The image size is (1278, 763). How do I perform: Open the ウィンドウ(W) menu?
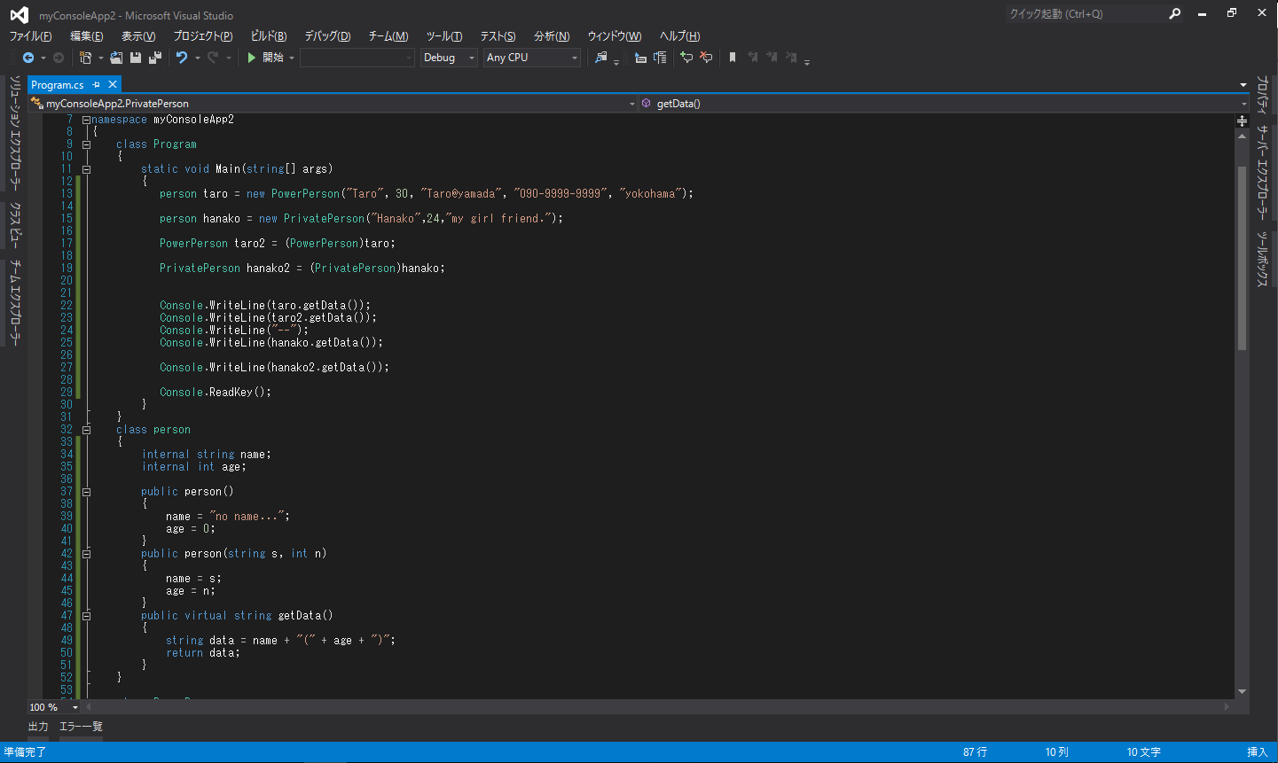click(x=615, y=36)
